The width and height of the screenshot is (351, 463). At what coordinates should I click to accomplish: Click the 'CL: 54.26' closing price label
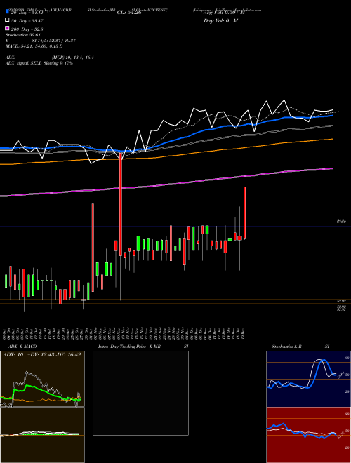point(129,13)
